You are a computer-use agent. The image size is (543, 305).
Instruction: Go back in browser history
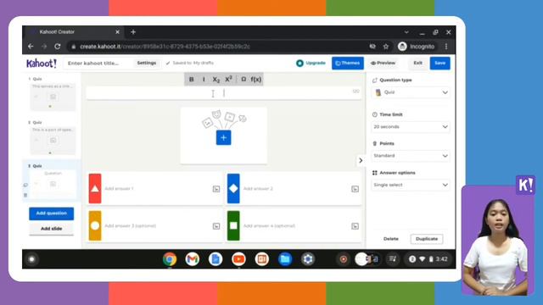[x=31, y=47]
